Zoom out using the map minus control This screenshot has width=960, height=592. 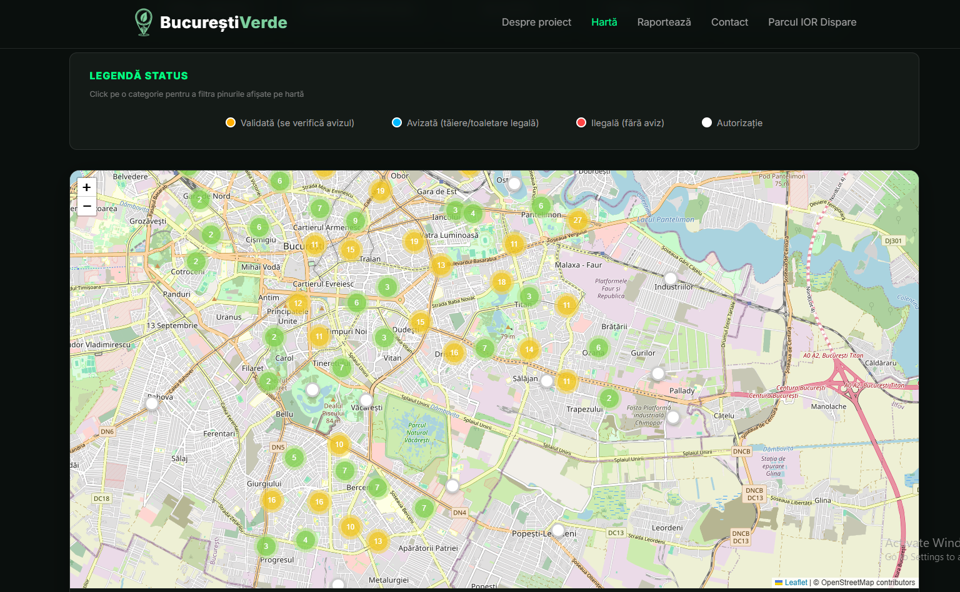[x=86, y=206]
